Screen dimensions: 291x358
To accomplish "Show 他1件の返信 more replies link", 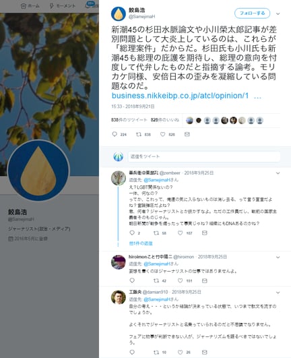I will (x=141, y=243).
